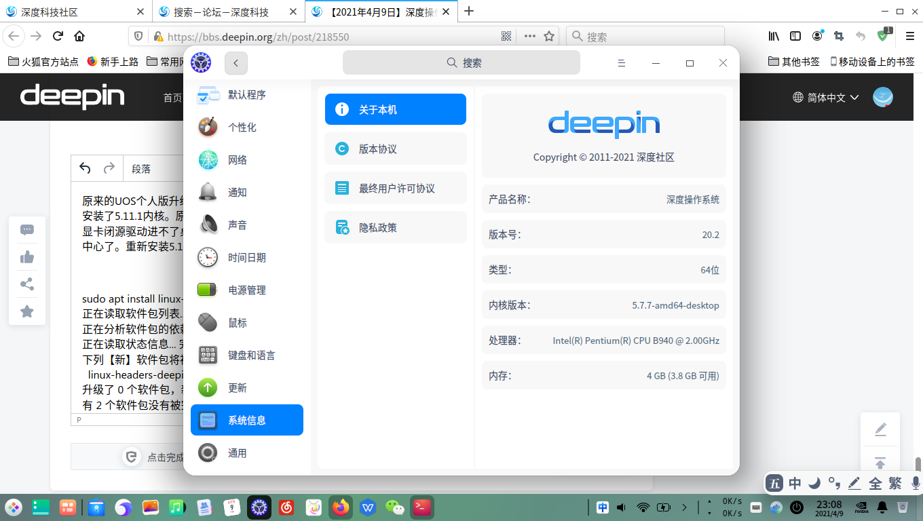Open the 火狐官方站点 bookmark folder
The image size is (923, 521).
coord(43,62)
